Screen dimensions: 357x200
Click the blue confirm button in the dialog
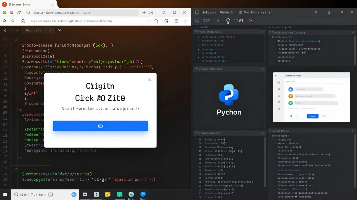pos(100,126)
